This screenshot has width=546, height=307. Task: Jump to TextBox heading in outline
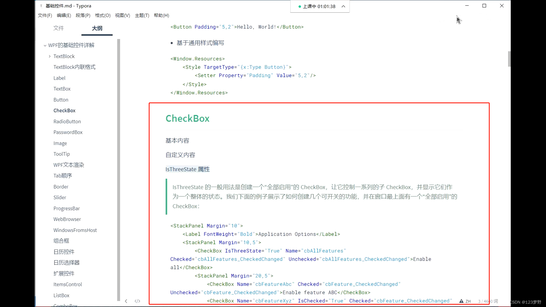click(x=62, y=89)
